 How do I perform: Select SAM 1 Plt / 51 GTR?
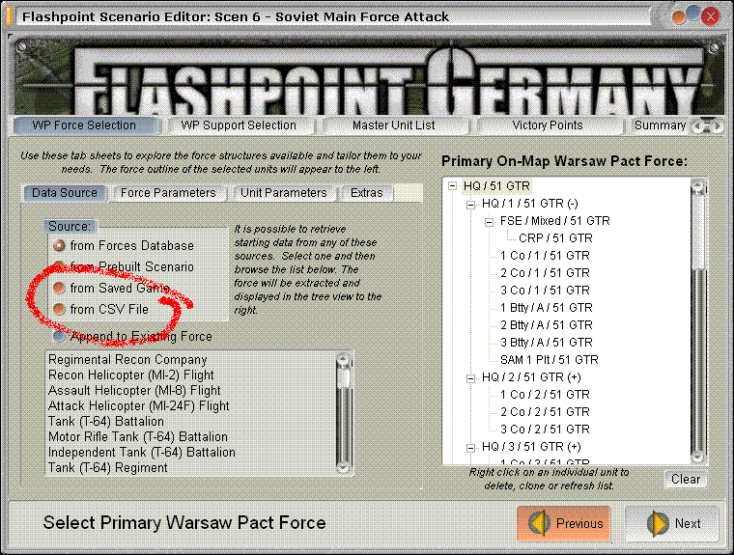point(550,359)
